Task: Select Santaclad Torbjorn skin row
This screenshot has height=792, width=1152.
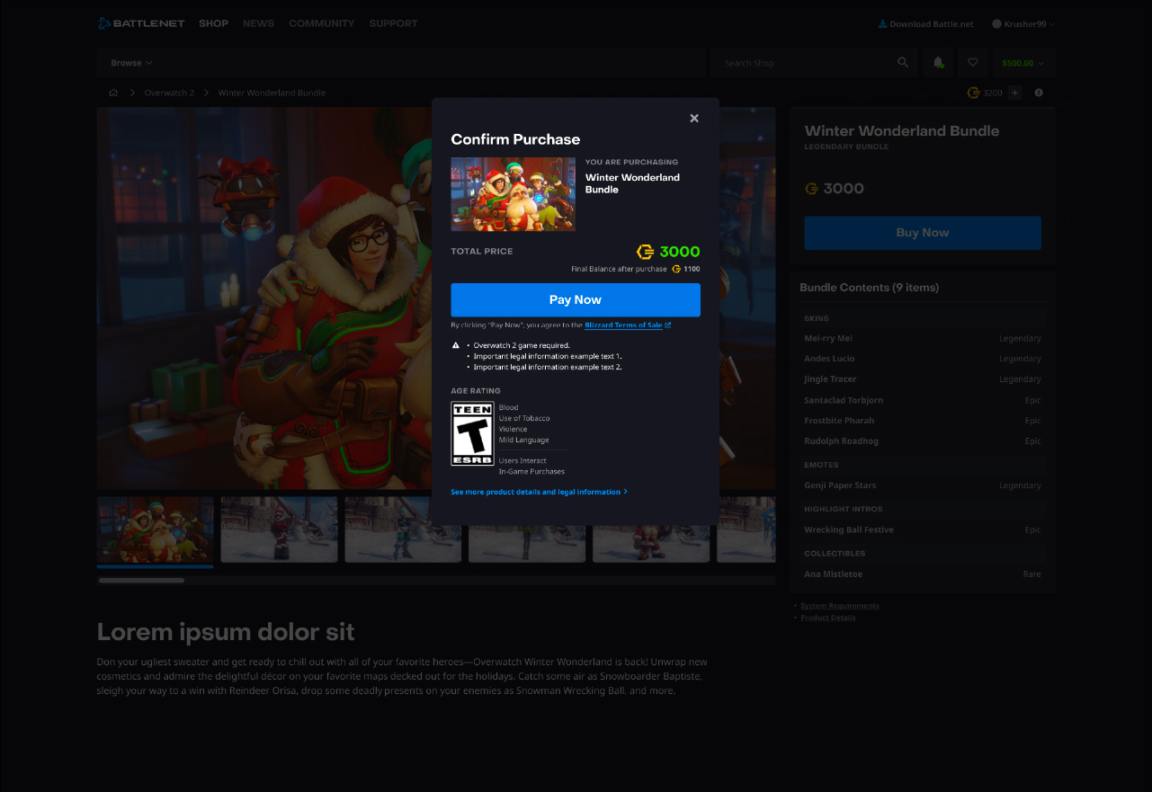Action: tap(923, 400)
